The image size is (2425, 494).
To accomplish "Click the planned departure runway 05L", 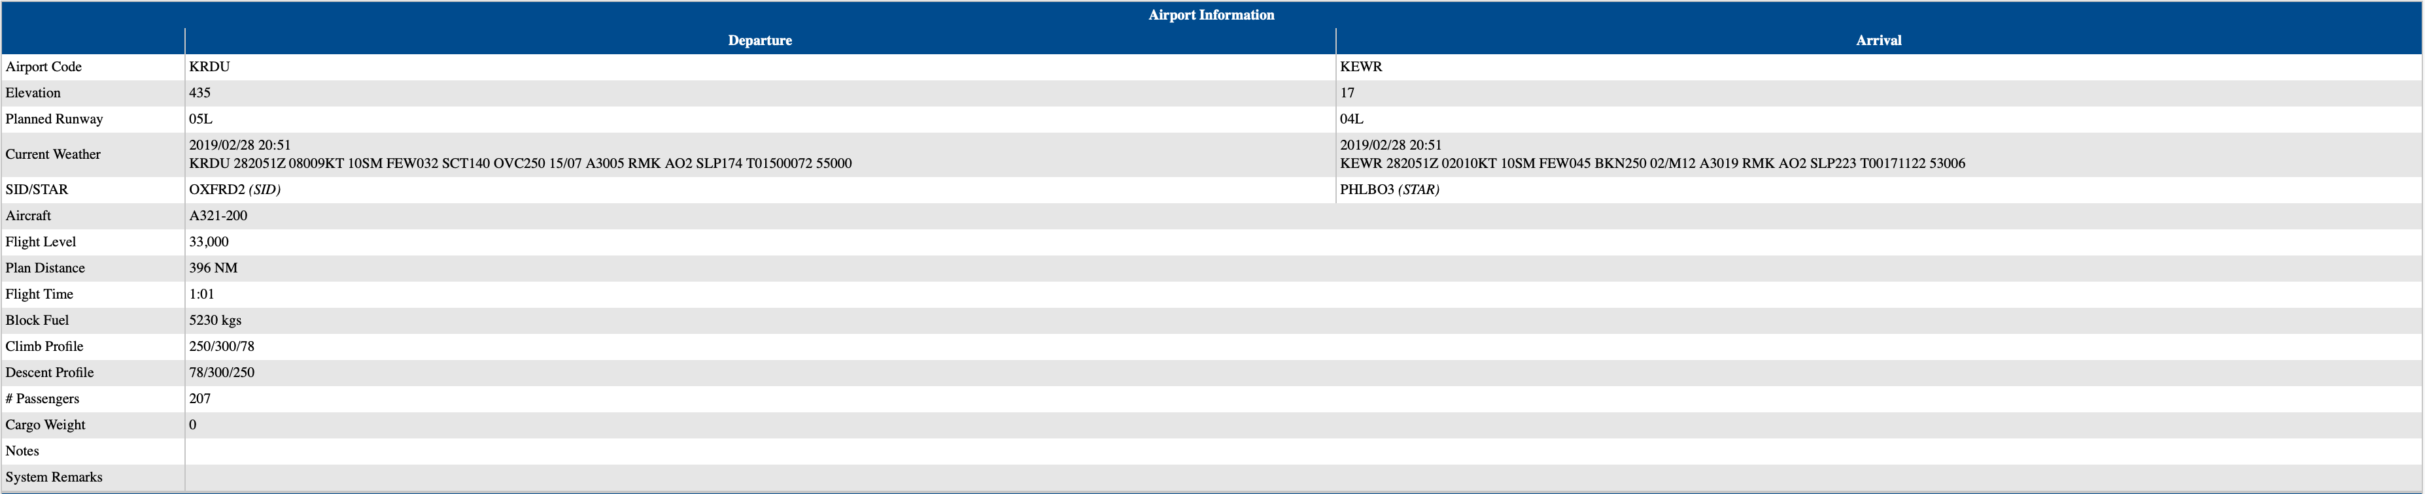I will click(x=201, y=120).
